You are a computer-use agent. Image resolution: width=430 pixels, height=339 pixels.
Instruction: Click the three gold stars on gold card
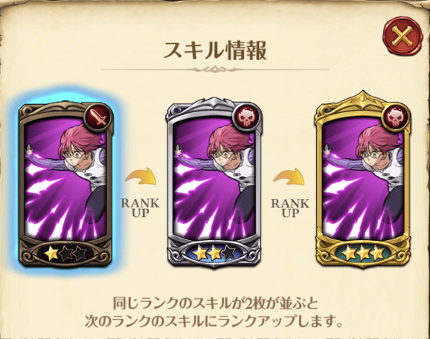pos(363,253)
